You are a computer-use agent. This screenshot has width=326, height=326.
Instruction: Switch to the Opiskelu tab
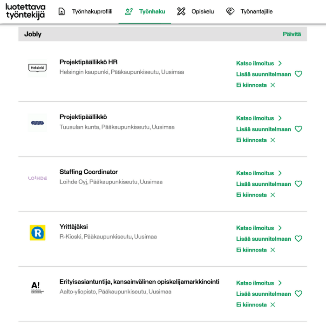pos(203,12)
